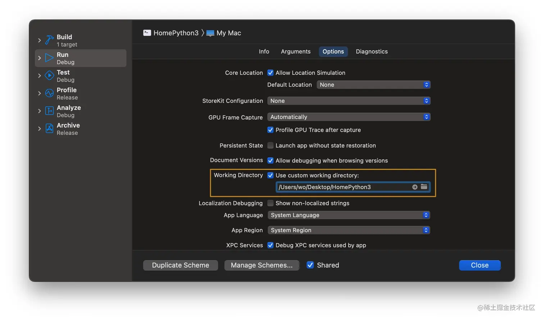Select the Build action row
The width and height of the screenshot is (544, 320).
tap(81, 40)
